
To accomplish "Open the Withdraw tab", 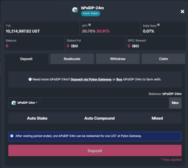I will pos(118,59).
